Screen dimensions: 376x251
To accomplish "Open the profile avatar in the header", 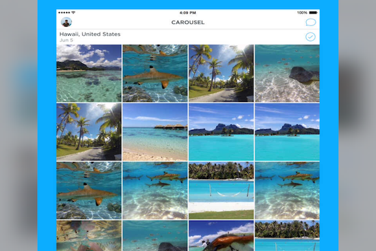I will 66,22.
